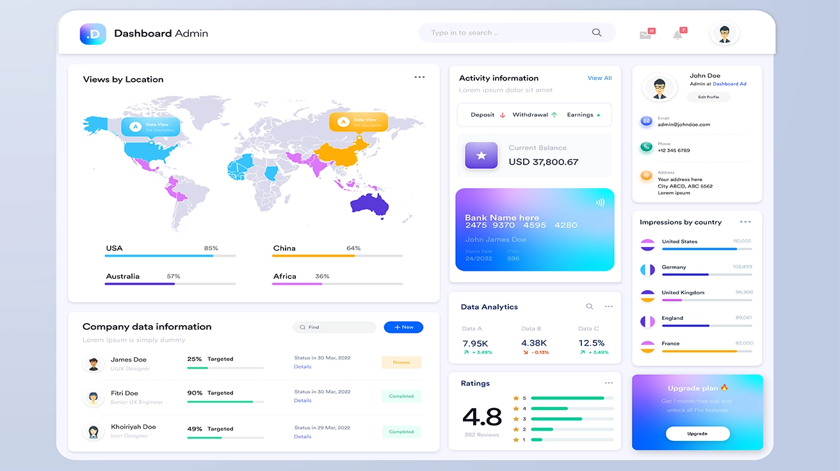Click the Process status badge
Viewport: 840px width, 471px height.
tap(401, 362)
